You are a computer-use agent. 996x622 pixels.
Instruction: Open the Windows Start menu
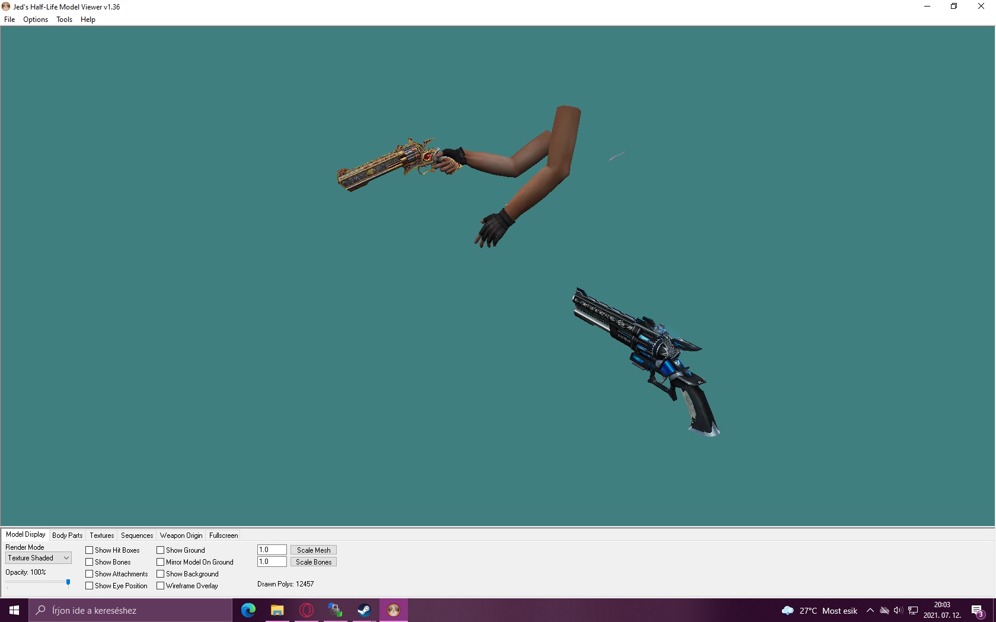pos(14,610)
